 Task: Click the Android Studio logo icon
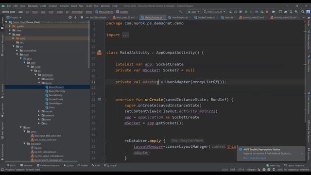point(3,6)
